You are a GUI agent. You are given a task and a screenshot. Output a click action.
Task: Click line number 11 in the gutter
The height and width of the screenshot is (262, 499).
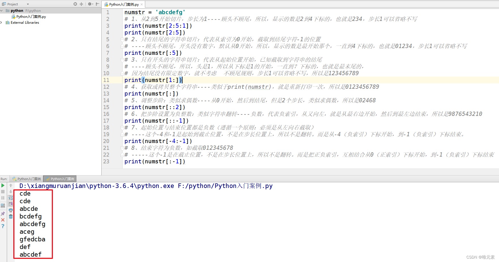[x=106, y=80]
